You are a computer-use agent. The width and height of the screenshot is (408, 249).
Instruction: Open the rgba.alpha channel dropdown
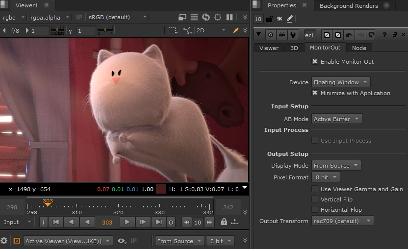50,18
